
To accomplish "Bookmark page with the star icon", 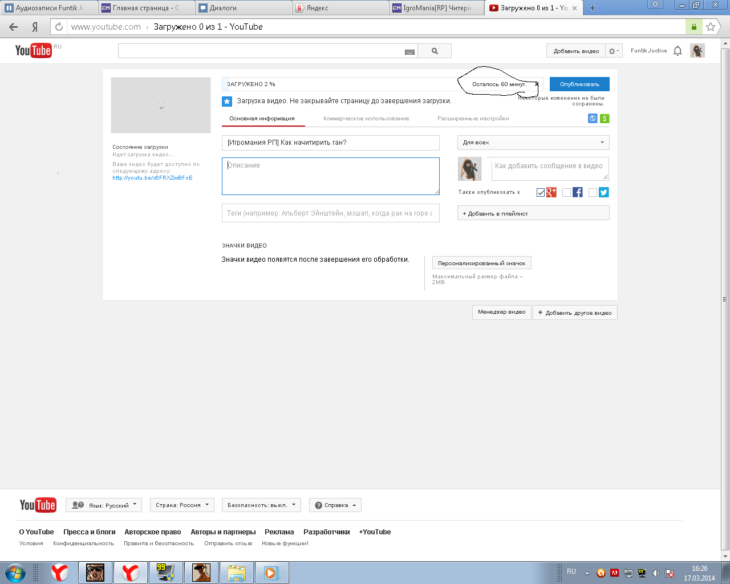I will 710,27.
